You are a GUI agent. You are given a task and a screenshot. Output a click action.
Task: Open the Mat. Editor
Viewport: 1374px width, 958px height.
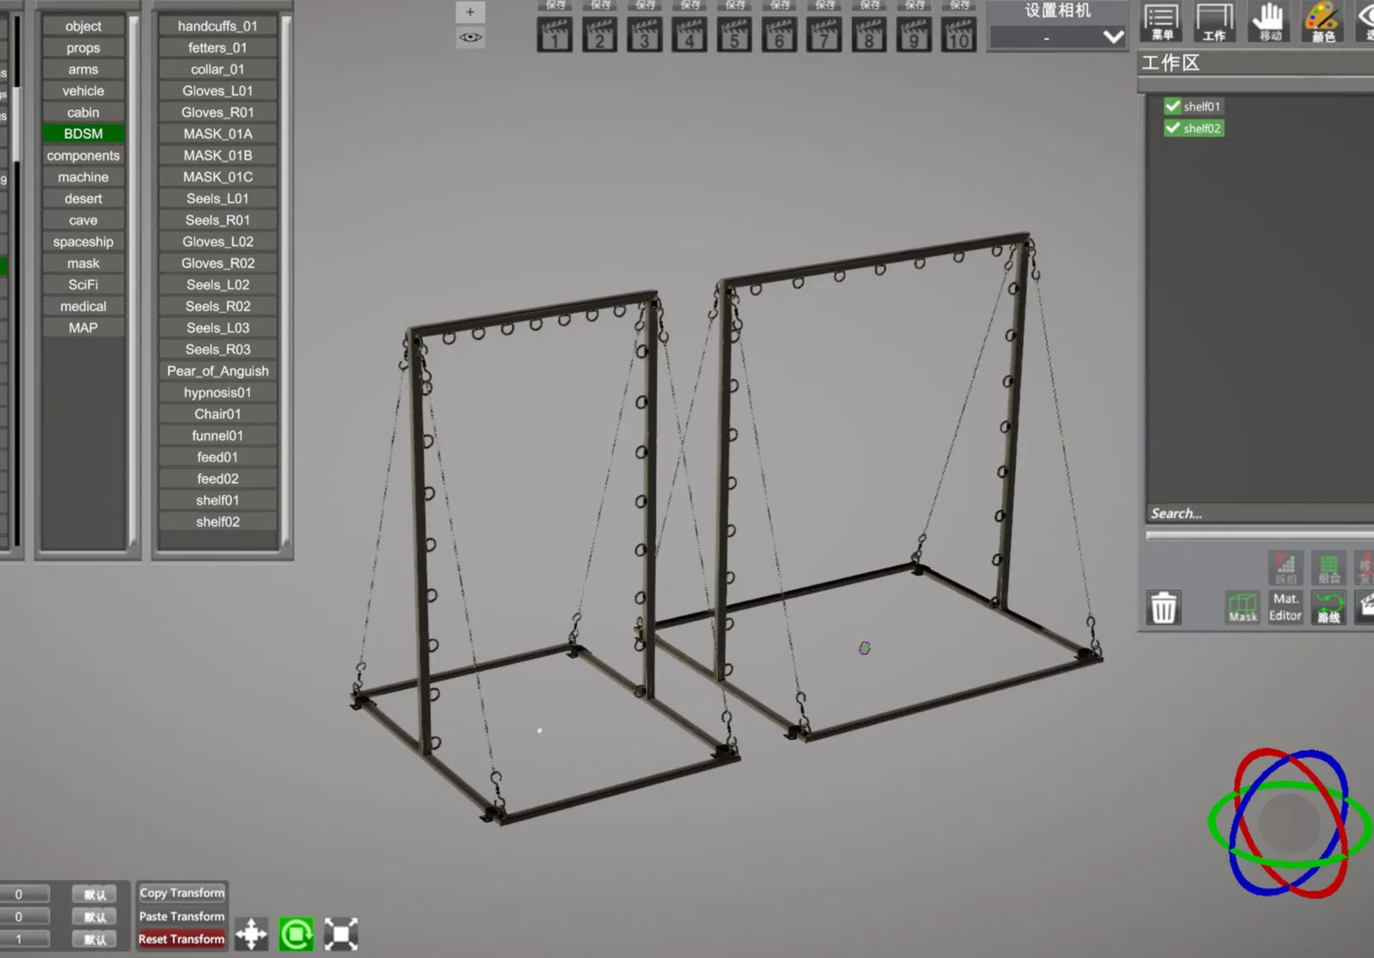1286,607
